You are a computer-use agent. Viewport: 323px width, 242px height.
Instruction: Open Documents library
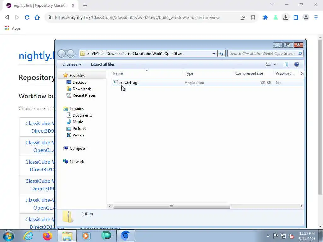point(82,115)
